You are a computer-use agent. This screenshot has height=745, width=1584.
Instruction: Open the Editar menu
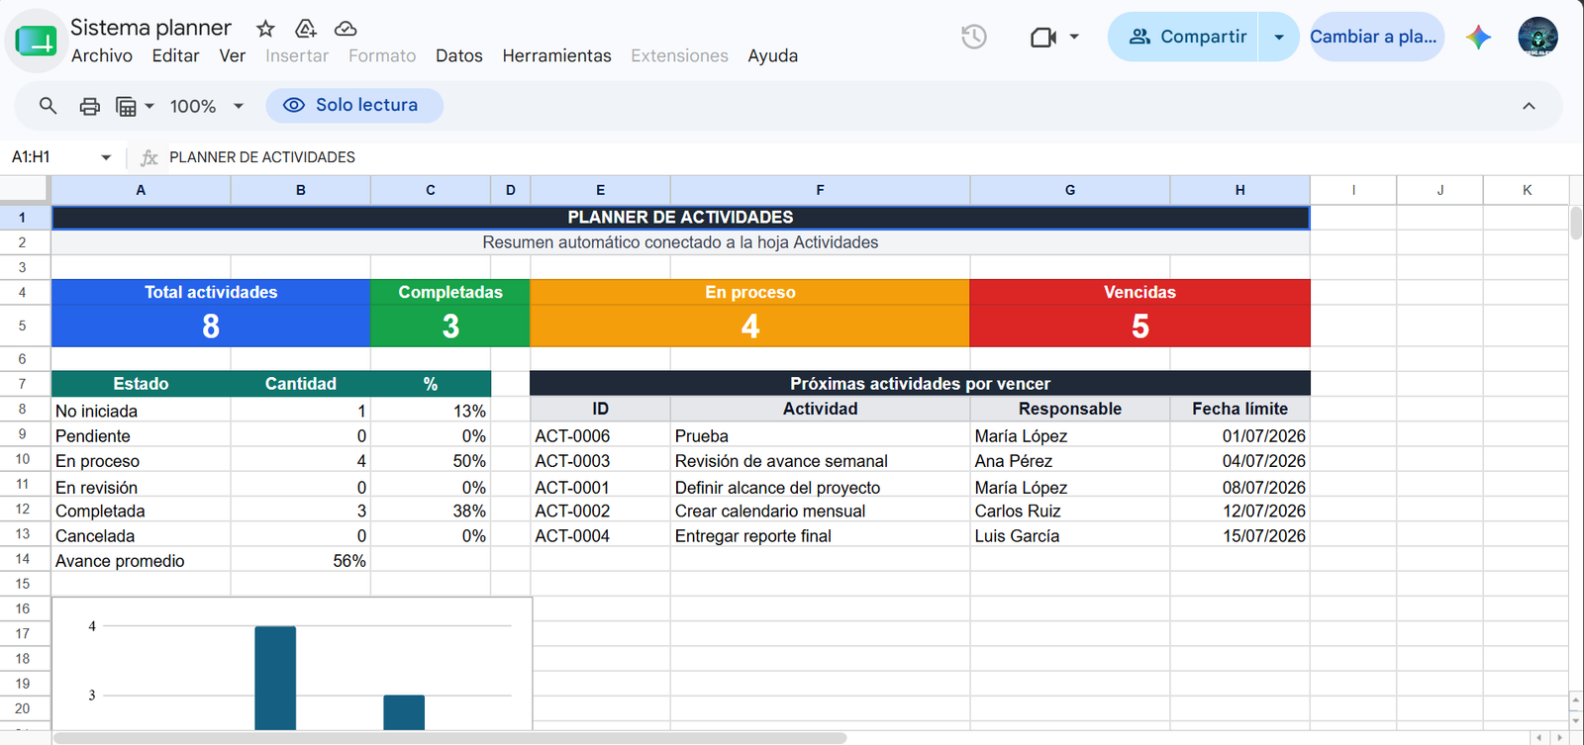(x=175, y=56)
